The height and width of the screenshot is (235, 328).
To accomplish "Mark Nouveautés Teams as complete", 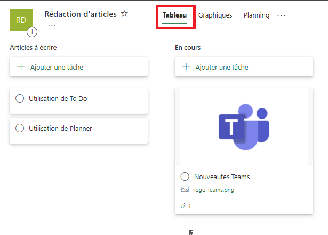I will (185, 177).
